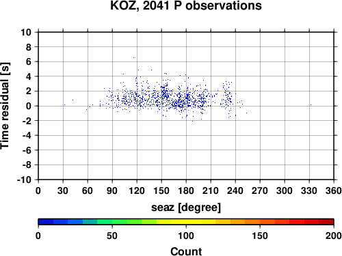Click the chart title 'KOZ, 2041 P observations'
This screenshot has height=256, width=342.
(186, 5)
